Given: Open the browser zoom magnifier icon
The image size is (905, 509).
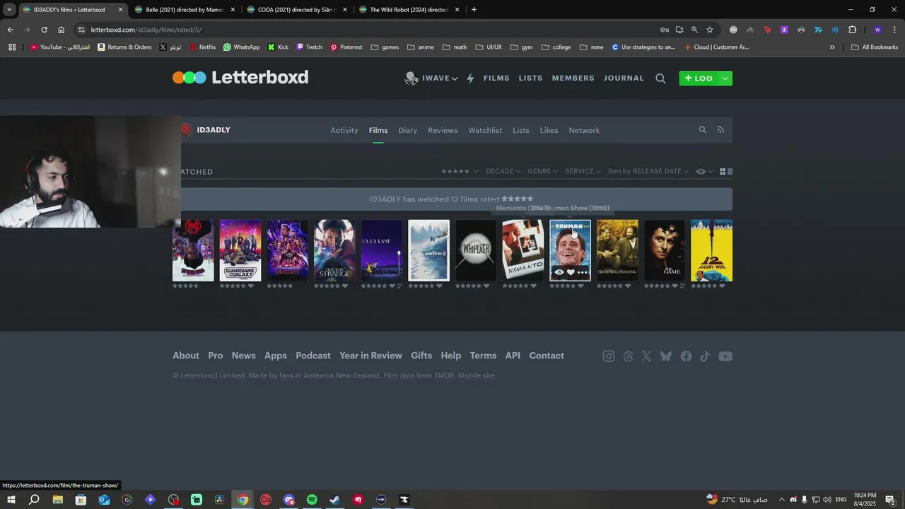Looking at the screenshot, I should click(694, 30).
